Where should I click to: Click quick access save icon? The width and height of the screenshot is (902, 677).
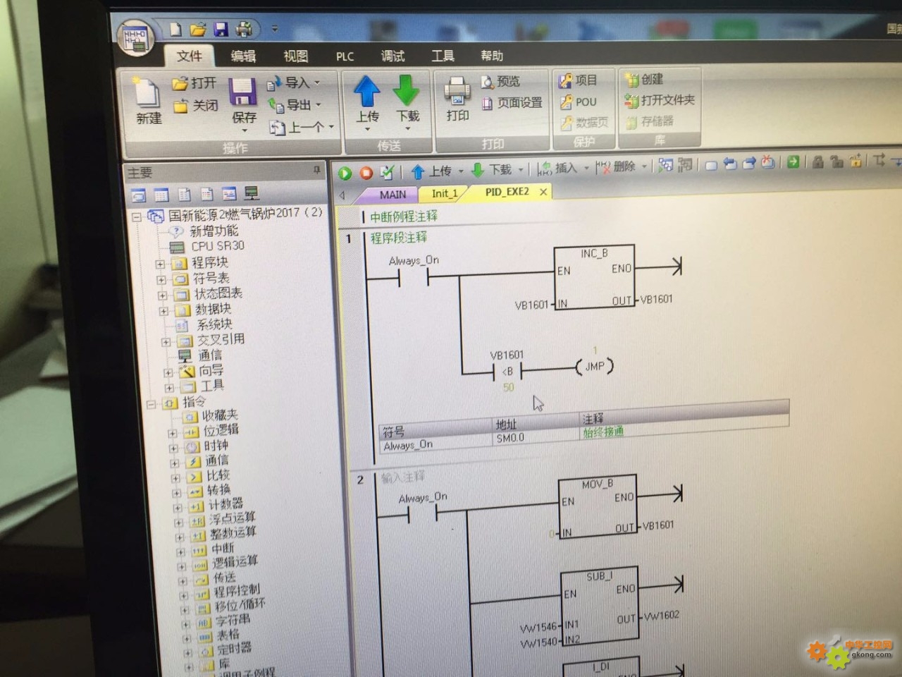[x=221, y=29]
